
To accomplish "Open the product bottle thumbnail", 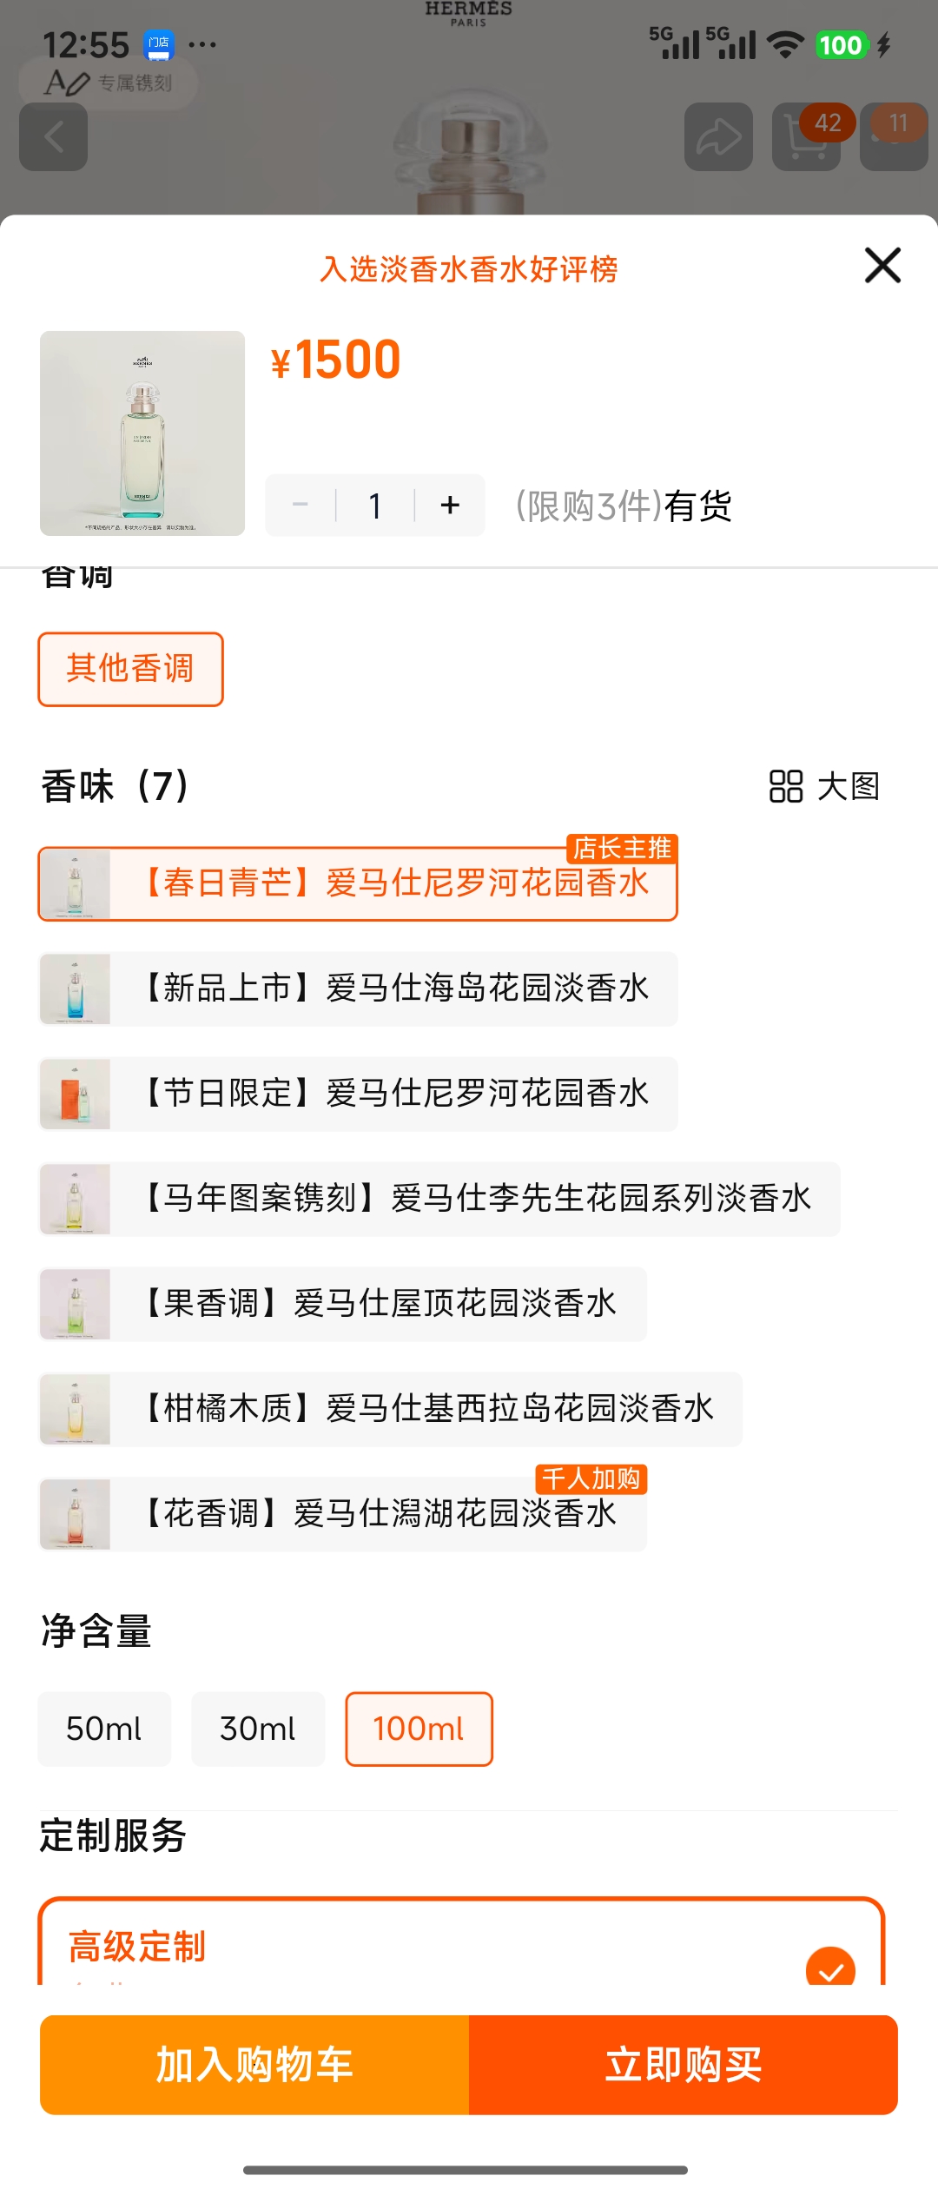I will point(142,433).
